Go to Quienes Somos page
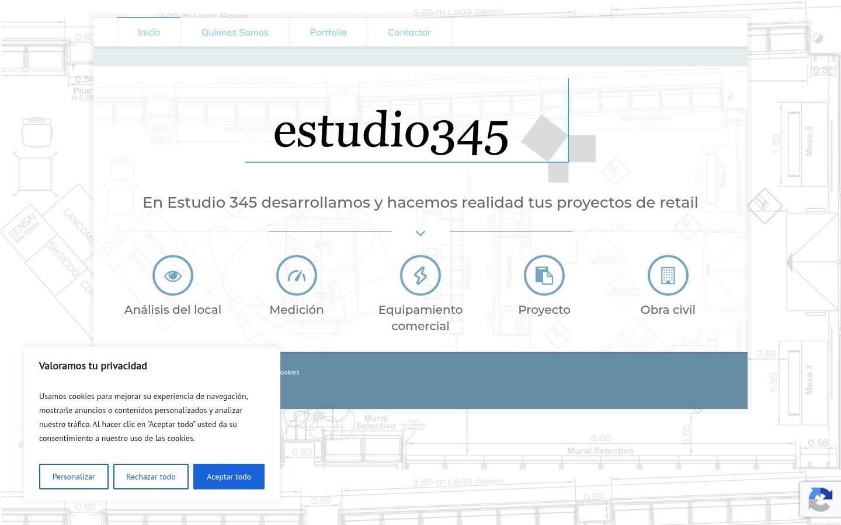This screenshot has width=841, height=525. click(x=235, y=32)
